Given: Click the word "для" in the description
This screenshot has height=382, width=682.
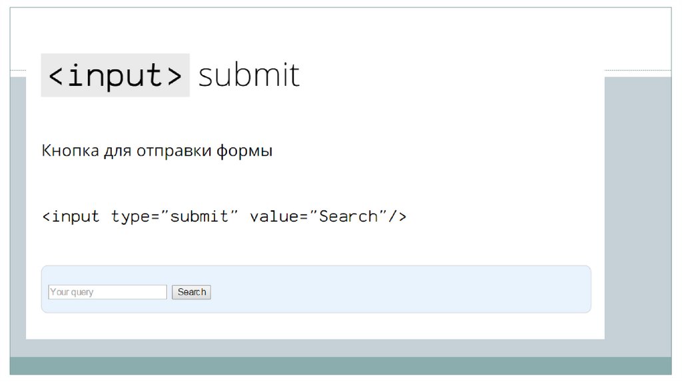Looking at the screenshot, I should [x=118, y=152].
